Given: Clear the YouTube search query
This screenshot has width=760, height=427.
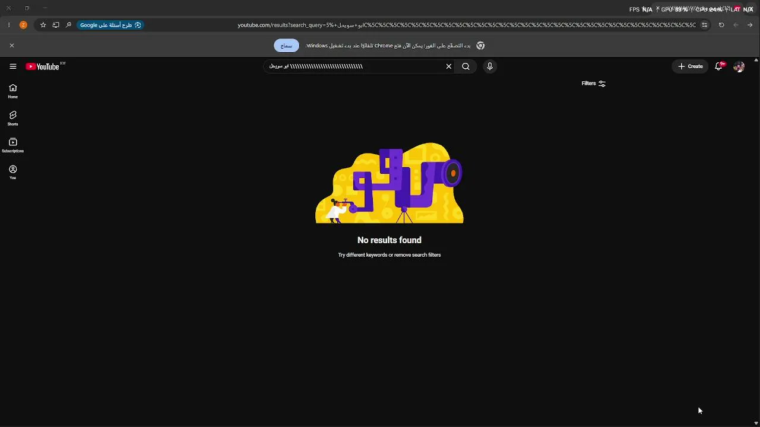Looking at the screenshot, I should 449,66.
